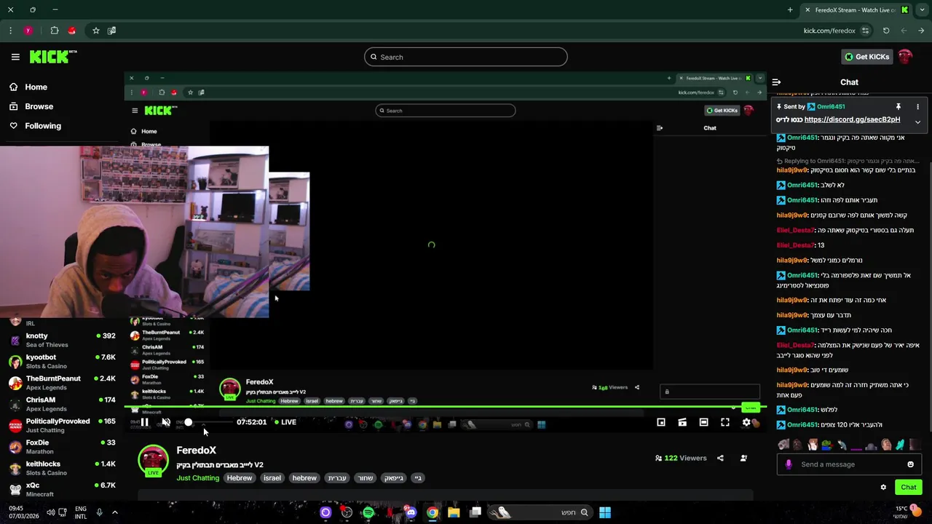932x524 pixels.
Task: Open a new browser tab
Action: click(x=790, y=10)
